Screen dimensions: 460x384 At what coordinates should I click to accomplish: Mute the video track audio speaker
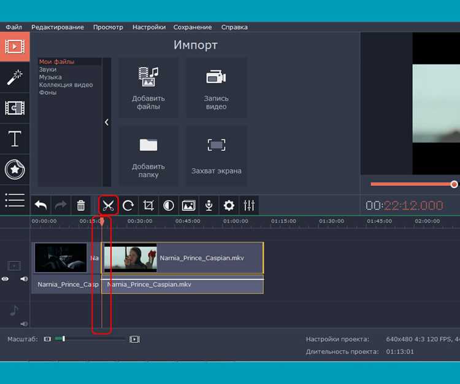pos(24,279)
